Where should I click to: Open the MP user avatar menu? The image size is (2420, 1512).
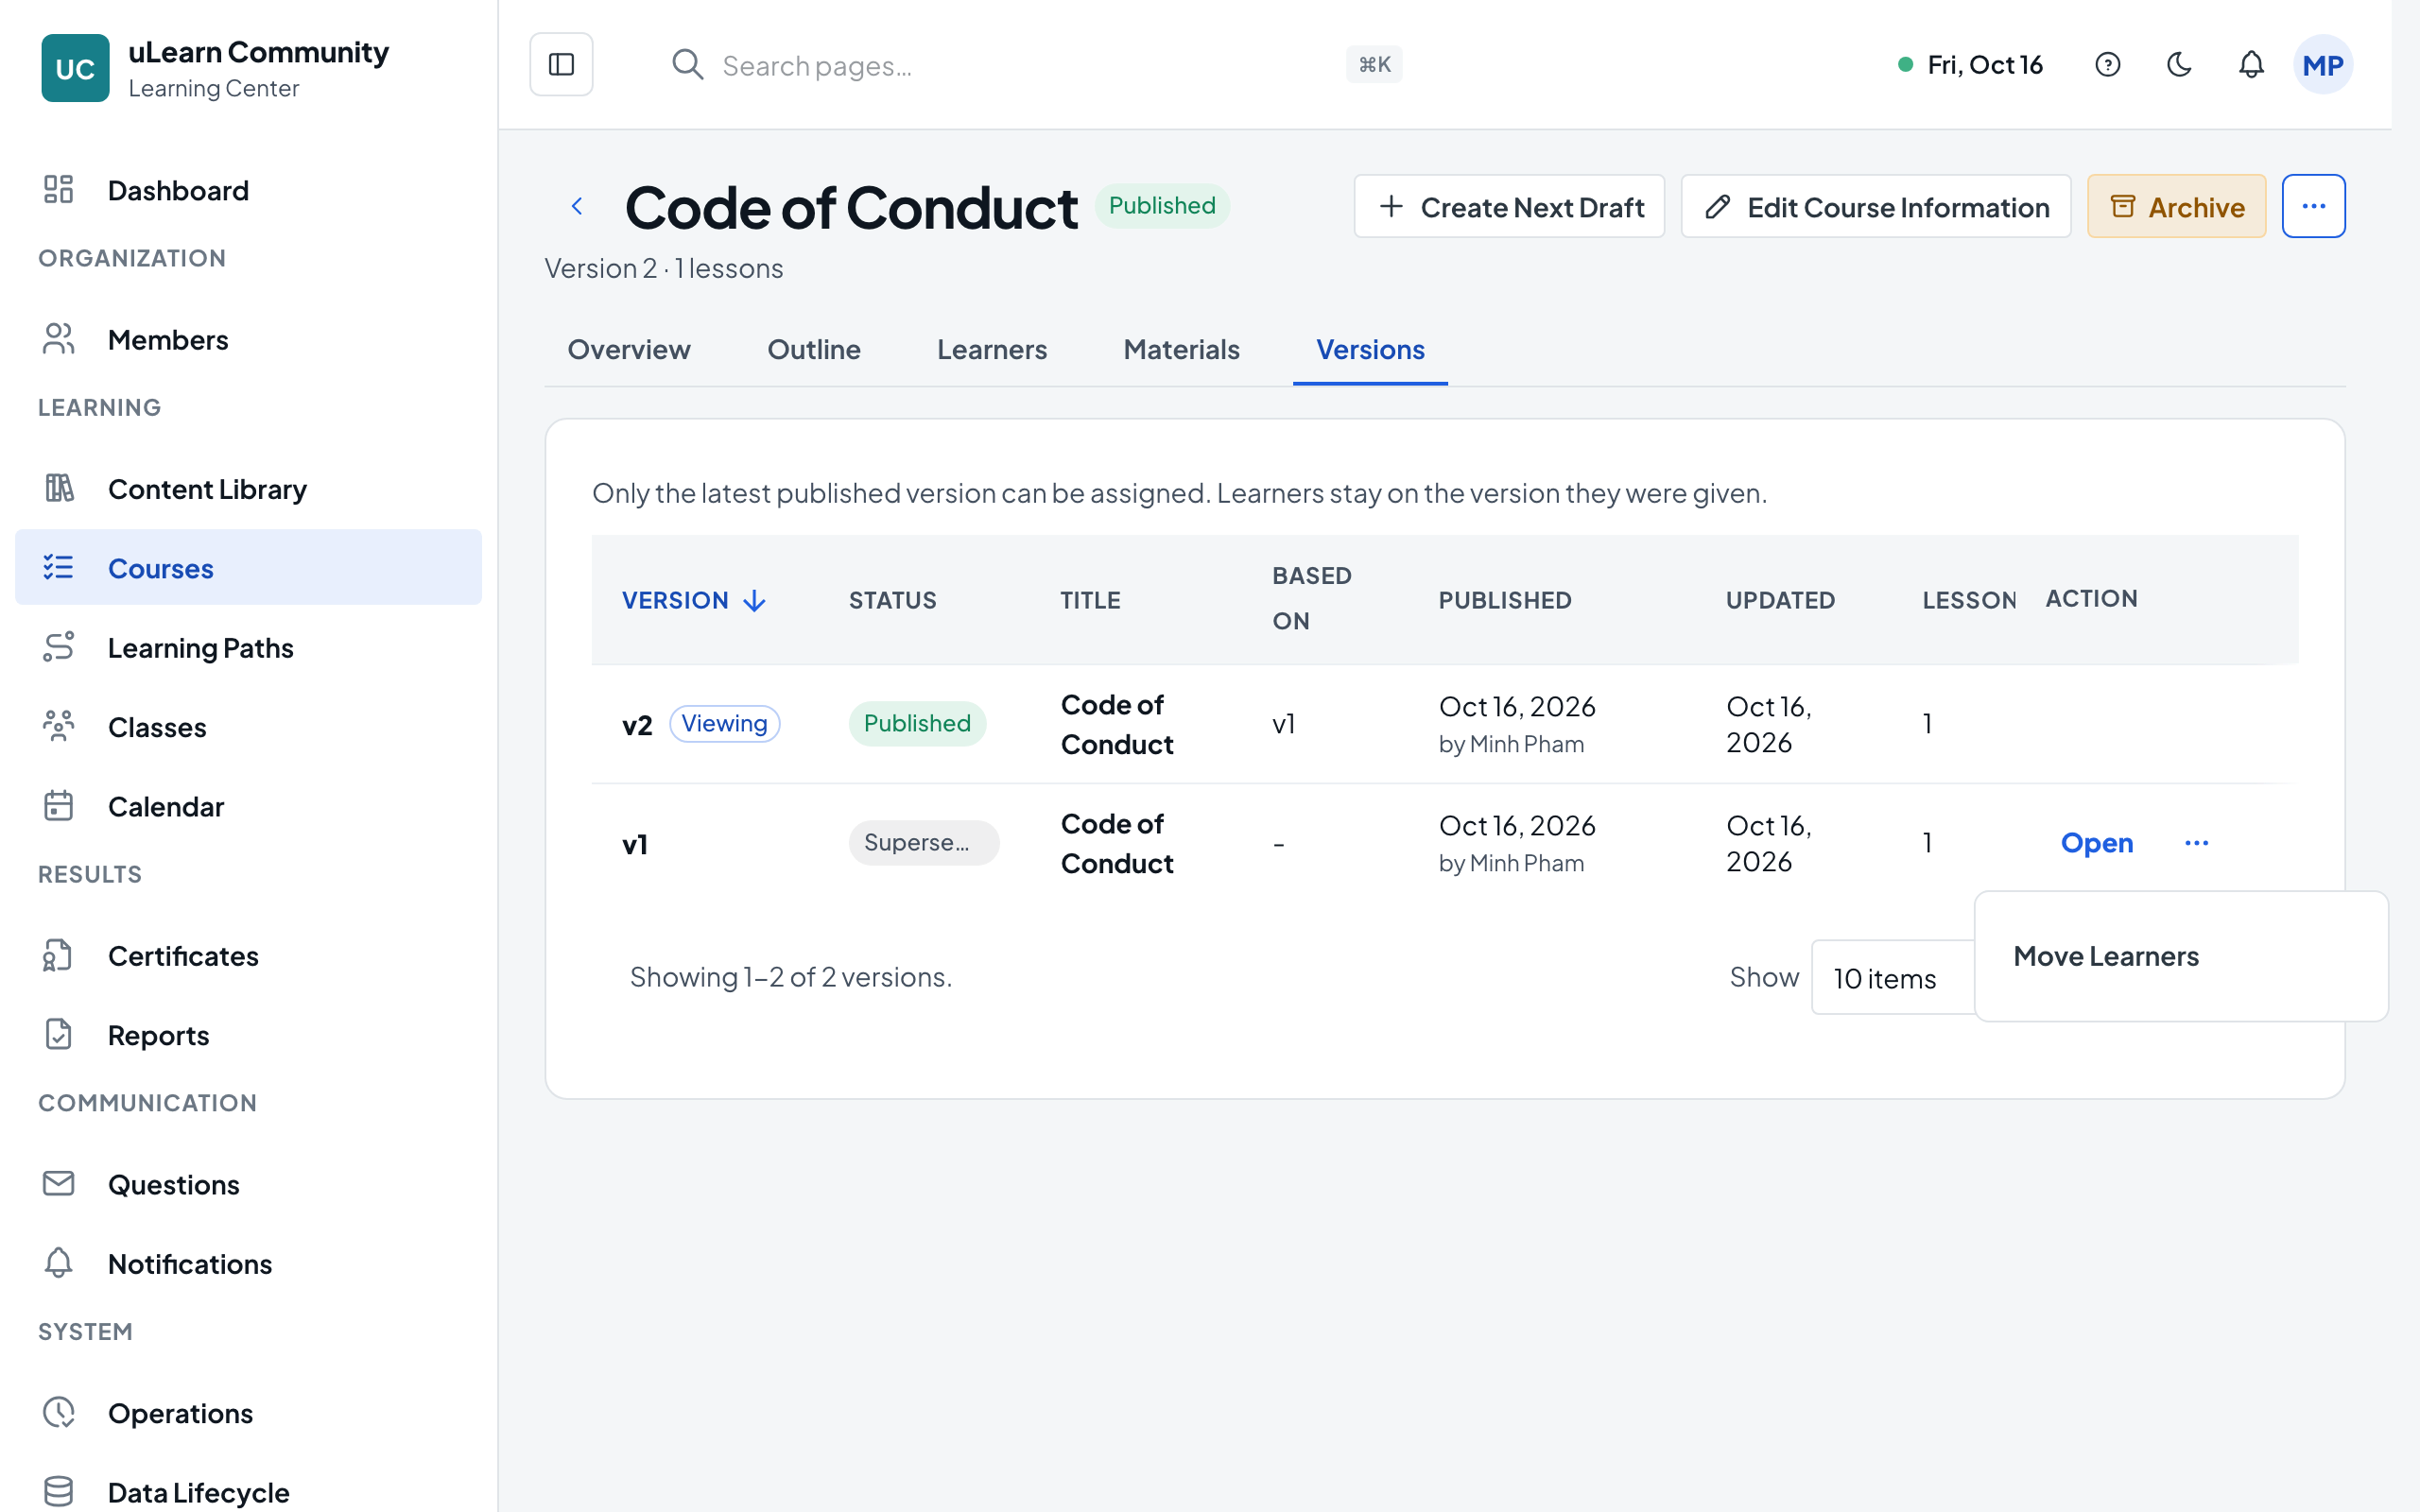pos(2322,65)
